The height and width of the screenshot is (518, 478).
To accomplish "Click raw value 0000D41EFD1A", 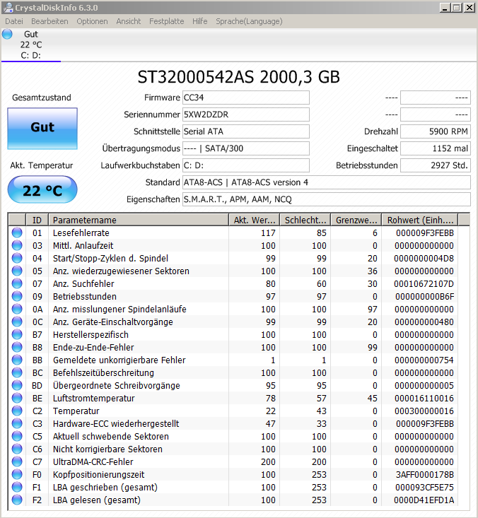I will pos(424,500).
